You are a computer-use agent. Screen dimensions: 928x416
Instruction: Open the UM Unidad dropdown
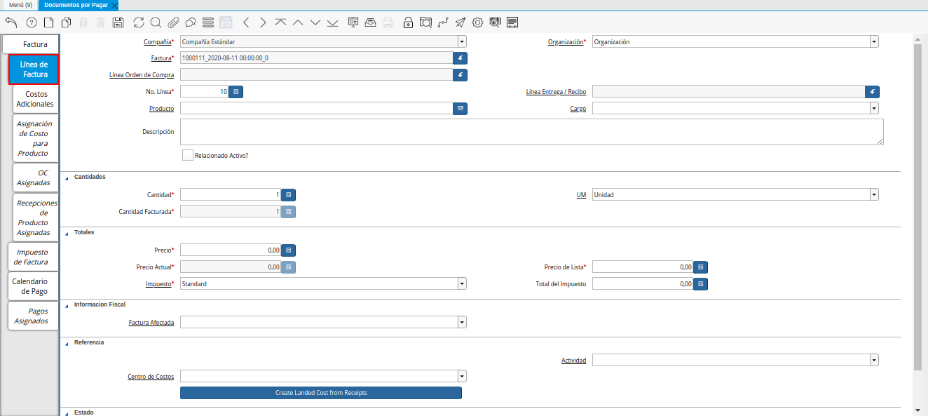point(874,195)
